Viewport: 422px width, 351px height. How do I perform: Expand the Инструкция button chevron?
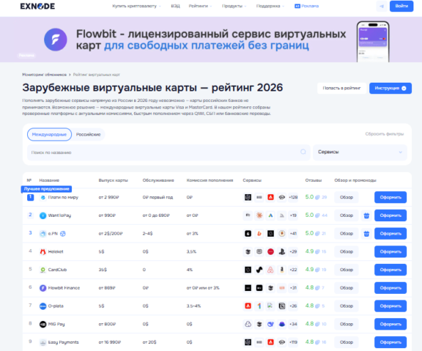click(403, 88)
